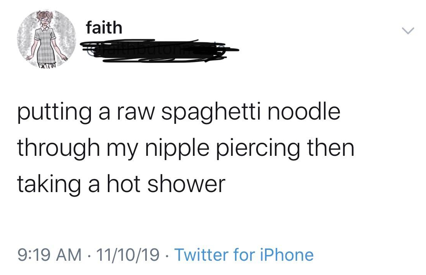Click the 9:19 AM timestamp
Image resolution: width=426 pixels, height=275 pixels.
(x=49, y=255)
